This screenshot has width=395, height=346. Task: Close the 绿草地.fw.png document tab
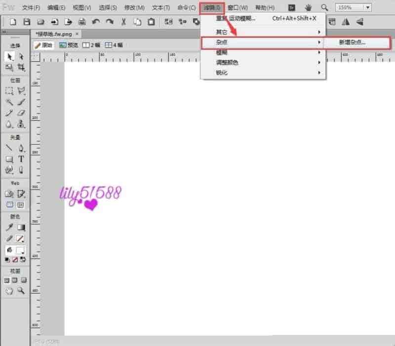77,34
